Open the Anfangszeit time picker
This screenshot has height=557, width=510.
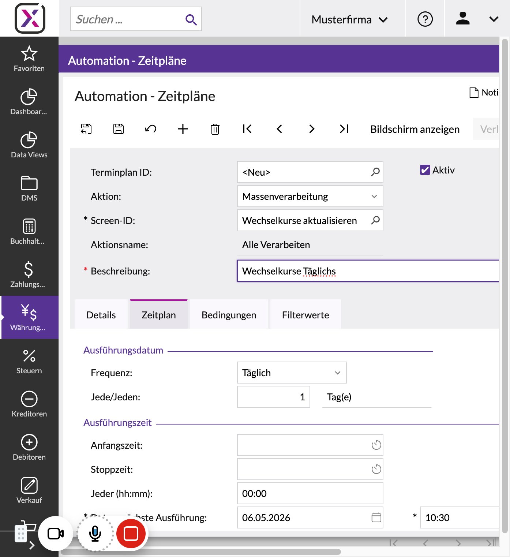376,445
